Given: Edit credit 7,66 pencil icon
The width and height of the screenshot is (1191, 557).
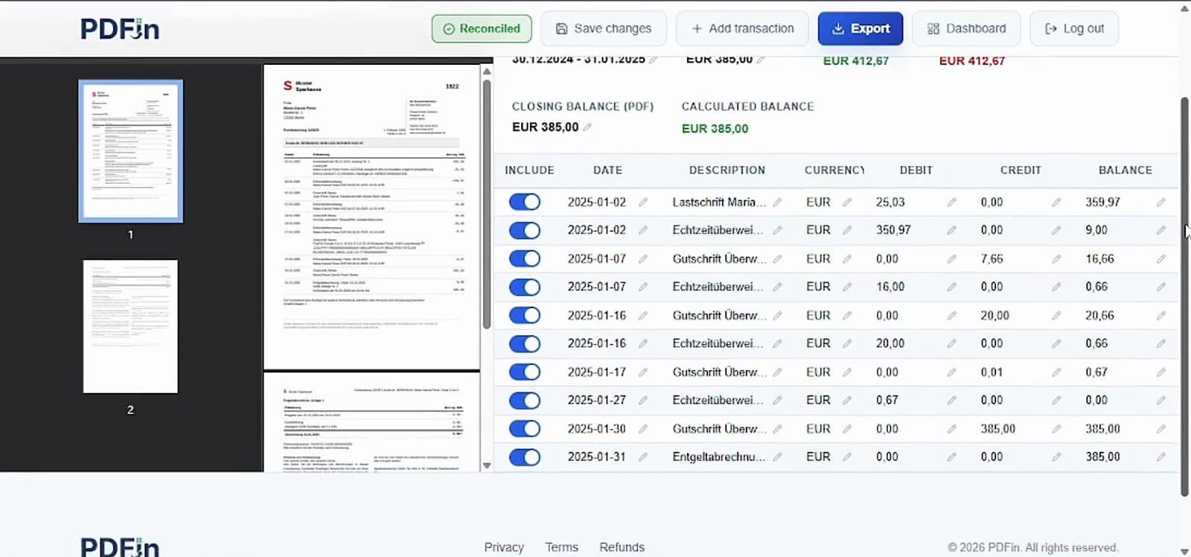Looking at the screenshot, I should 1056,258.
